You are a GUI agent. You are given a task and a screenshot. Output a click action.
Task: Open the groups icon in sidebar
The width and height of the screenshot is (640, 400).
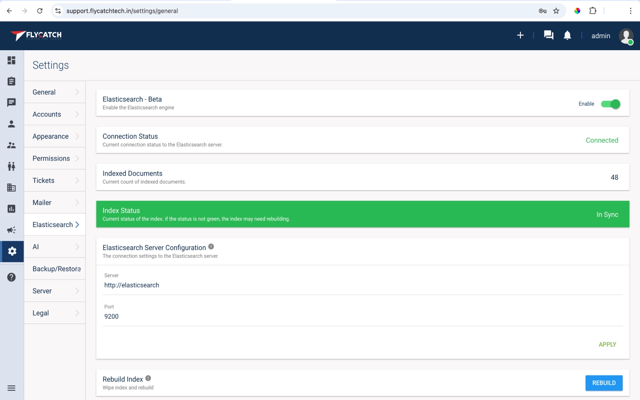12,145
